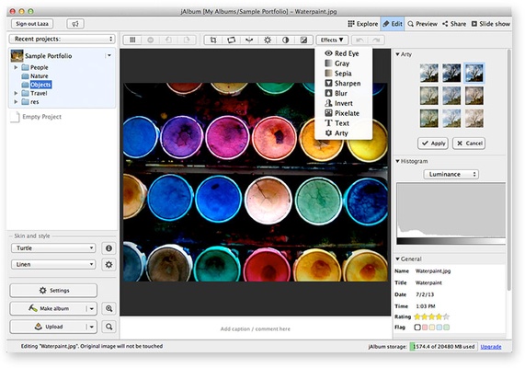Select the straighten/perspective tool icon
525x368 pixels.
click(232, 40)
